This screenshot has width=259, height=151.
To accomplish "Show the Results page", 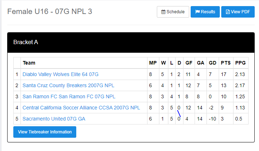I will pyautogui.click(x=205, y=12).
